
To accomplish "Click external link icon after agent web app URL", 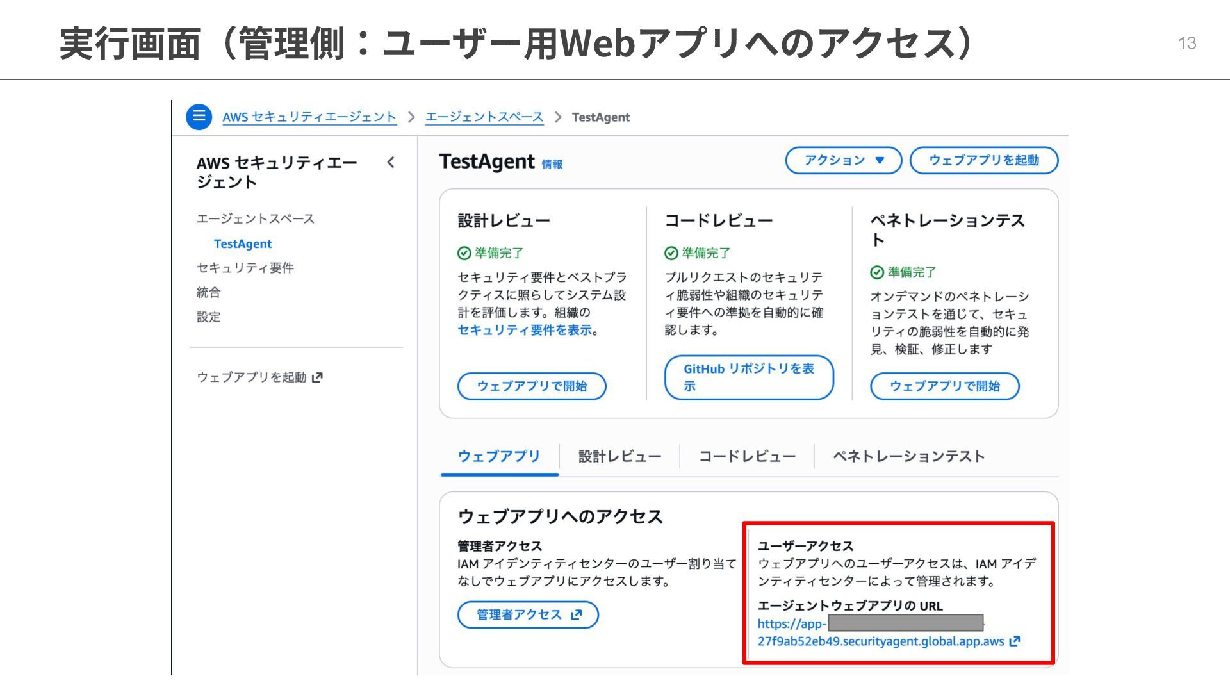I will (1015, 641).
